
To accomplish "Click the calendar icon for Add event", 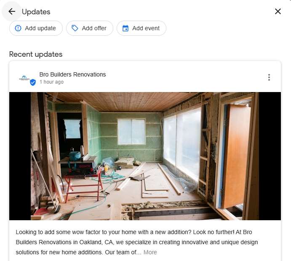I will coord(125,28).
